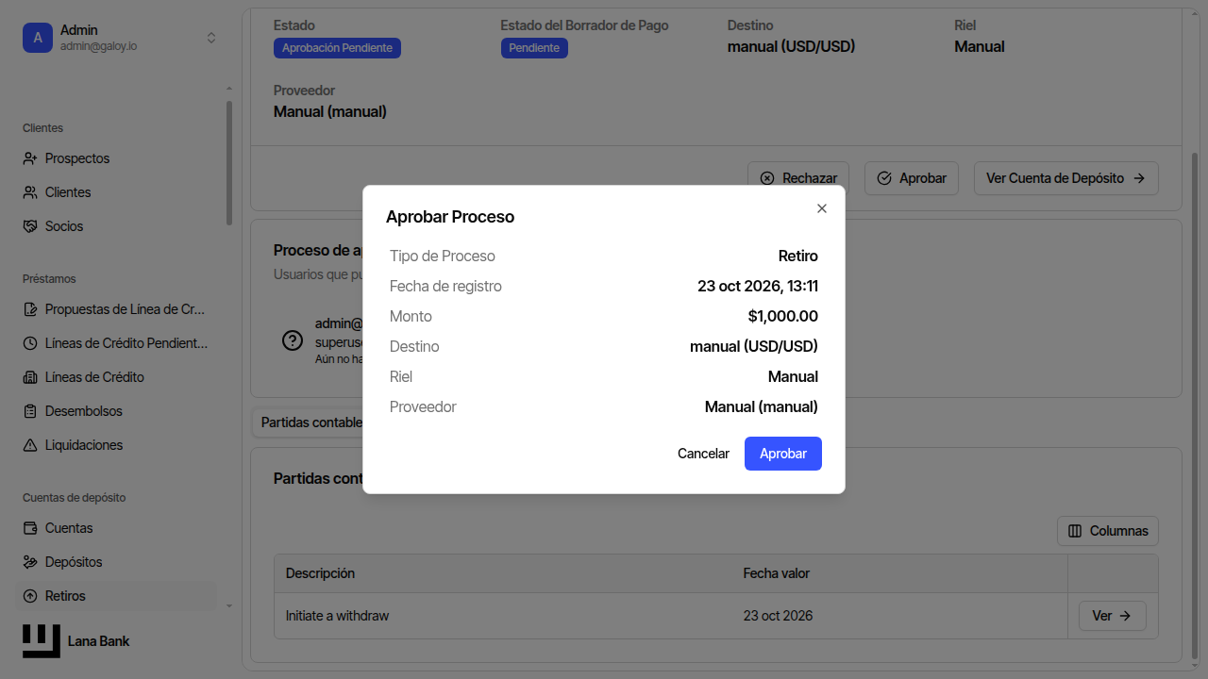Screen dimensions: 1208x679
Task: Click the Pendiente payment draft badge
Action: point(534,48)
